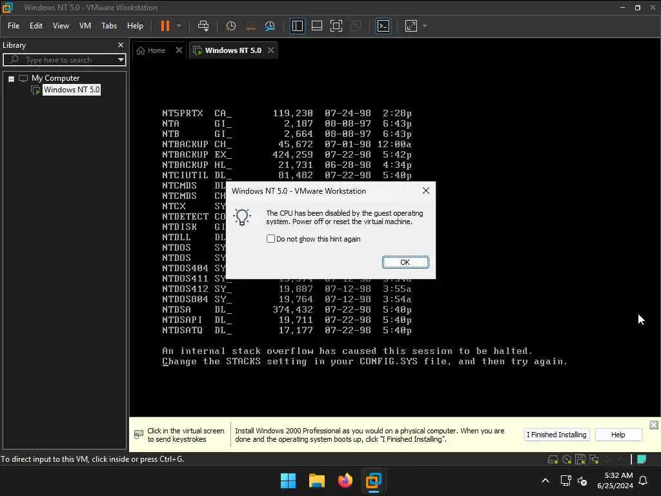Image resolution: width=661 pixels, height=496 pixels.
Task: Click the stretch guest display icon
Action: (x=411, y=26)
